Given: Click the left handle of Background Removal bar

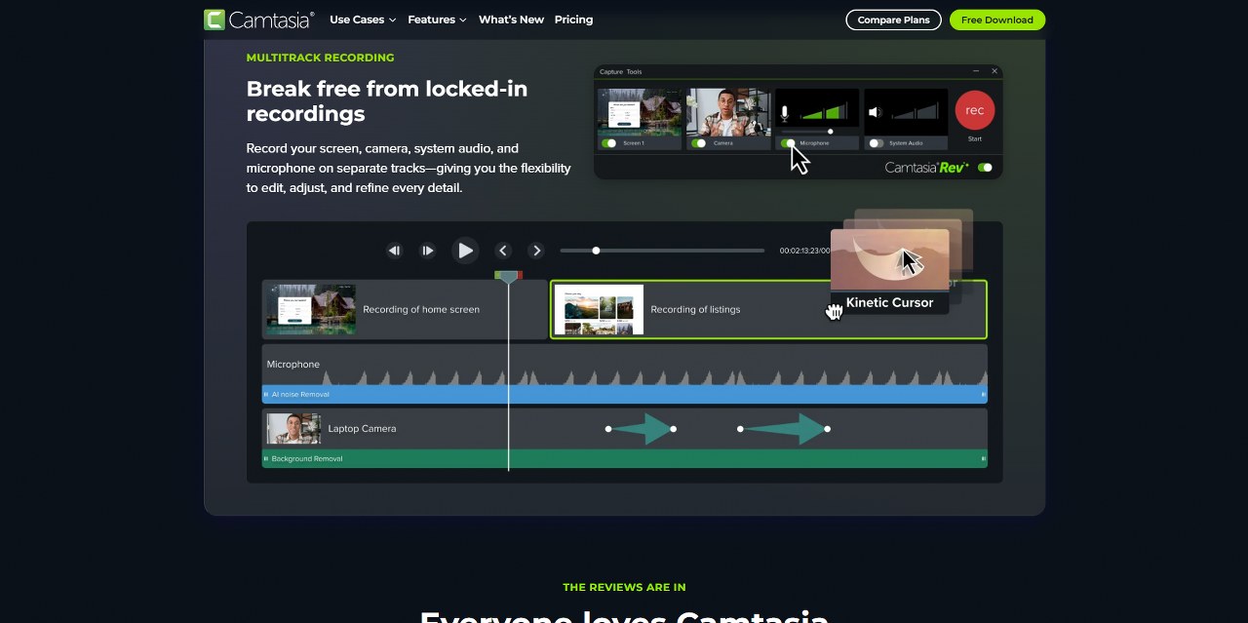Looking at the screenshot, I should pos(266,459).
